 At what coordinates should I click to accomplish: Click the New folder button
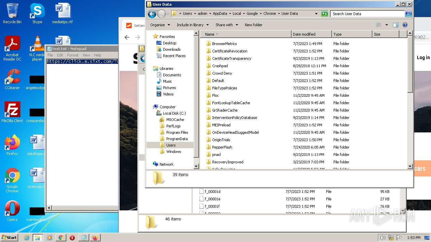254,25
